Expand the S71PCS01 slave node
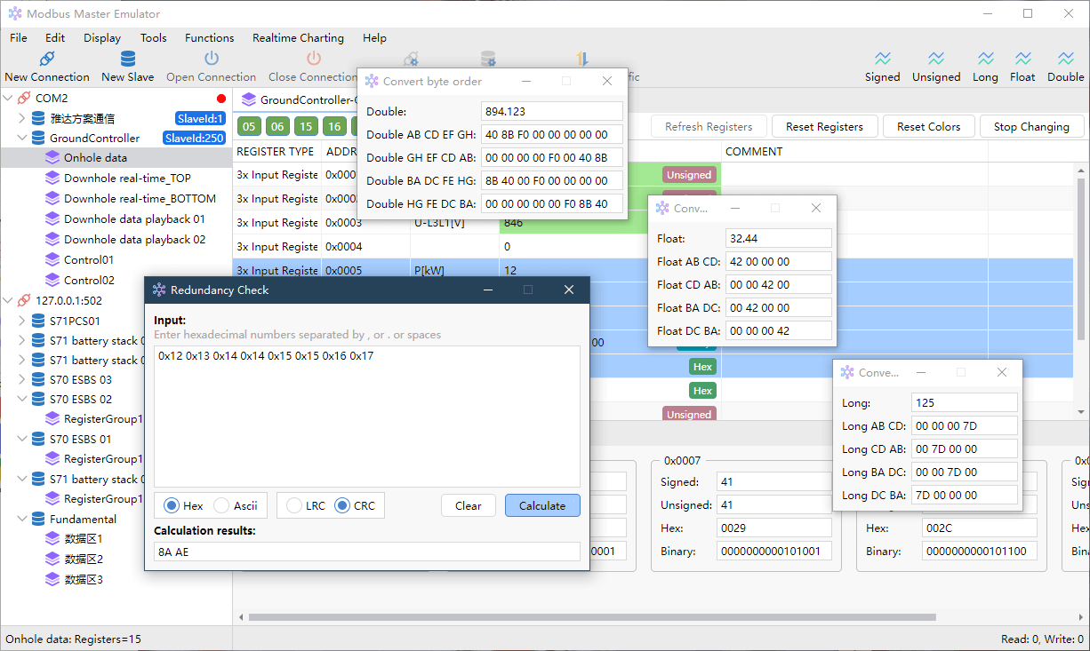The width and height of the screenshot is (1090, 651). 22,321
